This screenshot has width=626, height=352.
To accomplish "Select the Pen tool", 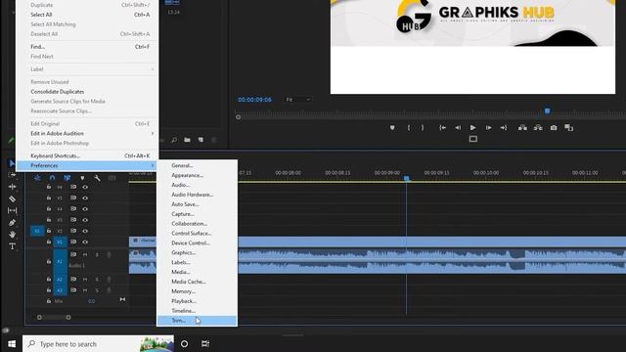I will pyautogui.click(x=12, y=223).
